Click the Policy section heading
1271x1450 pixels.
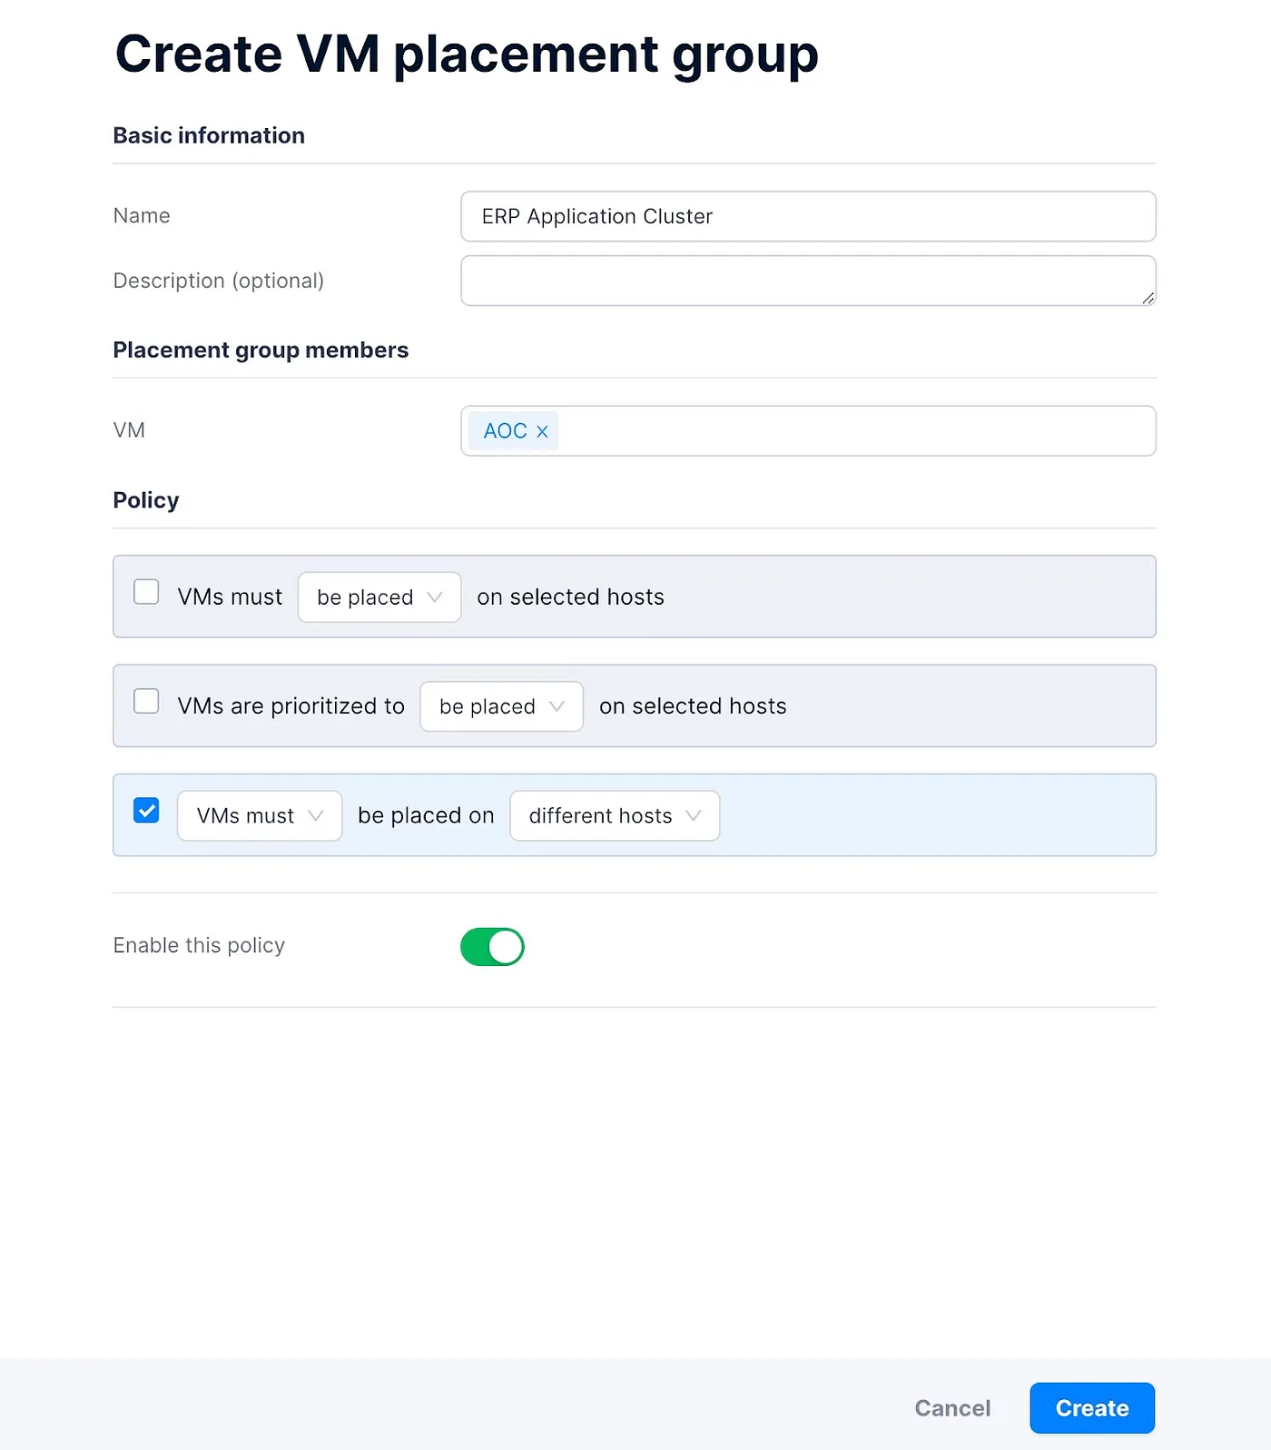[146, 500]
